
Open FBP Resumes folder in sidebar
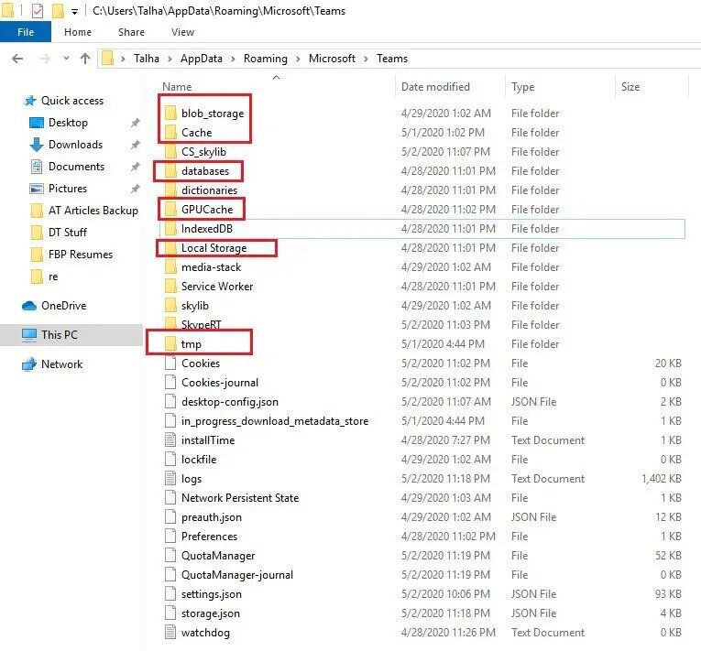pos(81,254)
